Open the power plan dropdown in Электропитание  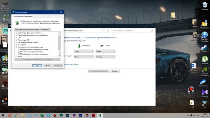click(33, 29)
